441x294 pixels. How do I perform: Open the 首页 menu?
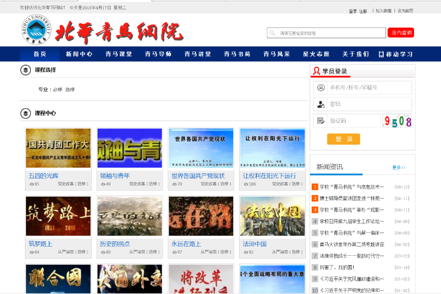40,54
